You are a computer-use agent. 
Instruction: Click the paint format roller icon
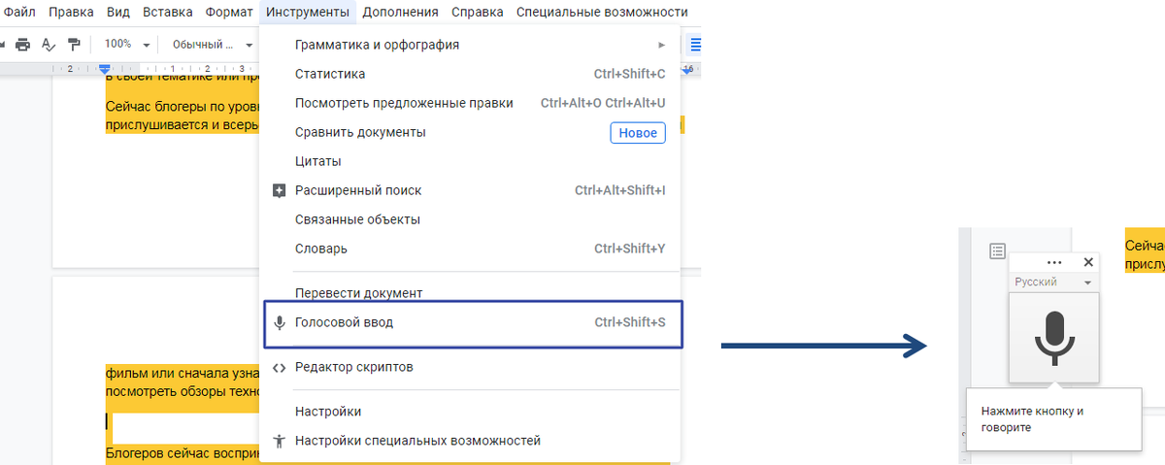[74, 44]
